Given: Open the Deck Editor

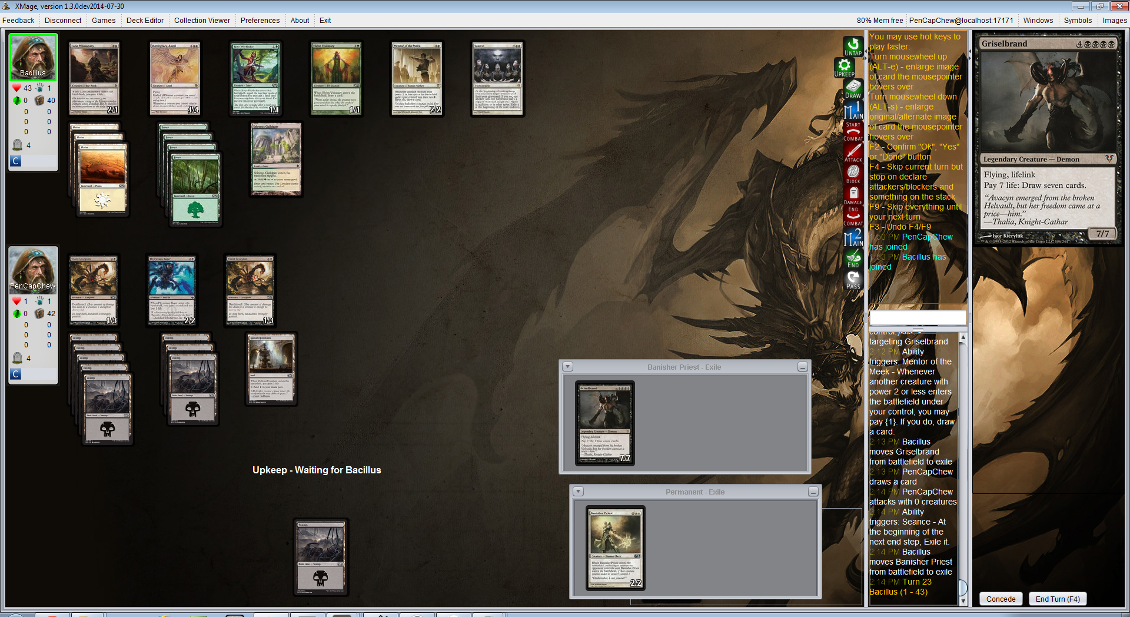Looking at the screenshot, I should (145, 20).
